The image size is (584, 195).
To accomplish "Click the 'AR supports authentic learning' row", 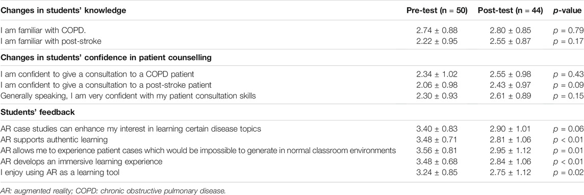I will click(292, 140).
